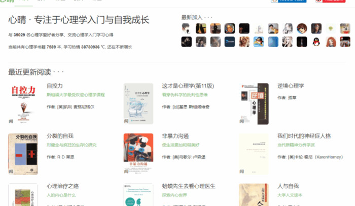Image resolution: width=355 pixels, height=206 pixels.
Task: Open the 这才是心理学 book cover image
Action: [x=138, y=104]
